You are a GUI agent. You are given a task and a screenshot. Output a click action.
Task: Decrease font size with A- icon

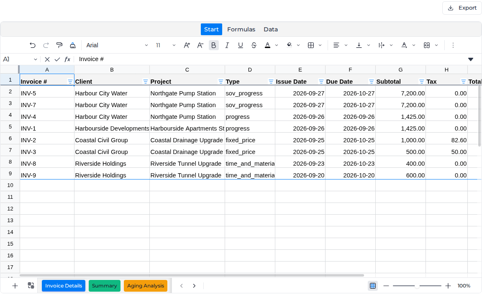tap(200, 45)
